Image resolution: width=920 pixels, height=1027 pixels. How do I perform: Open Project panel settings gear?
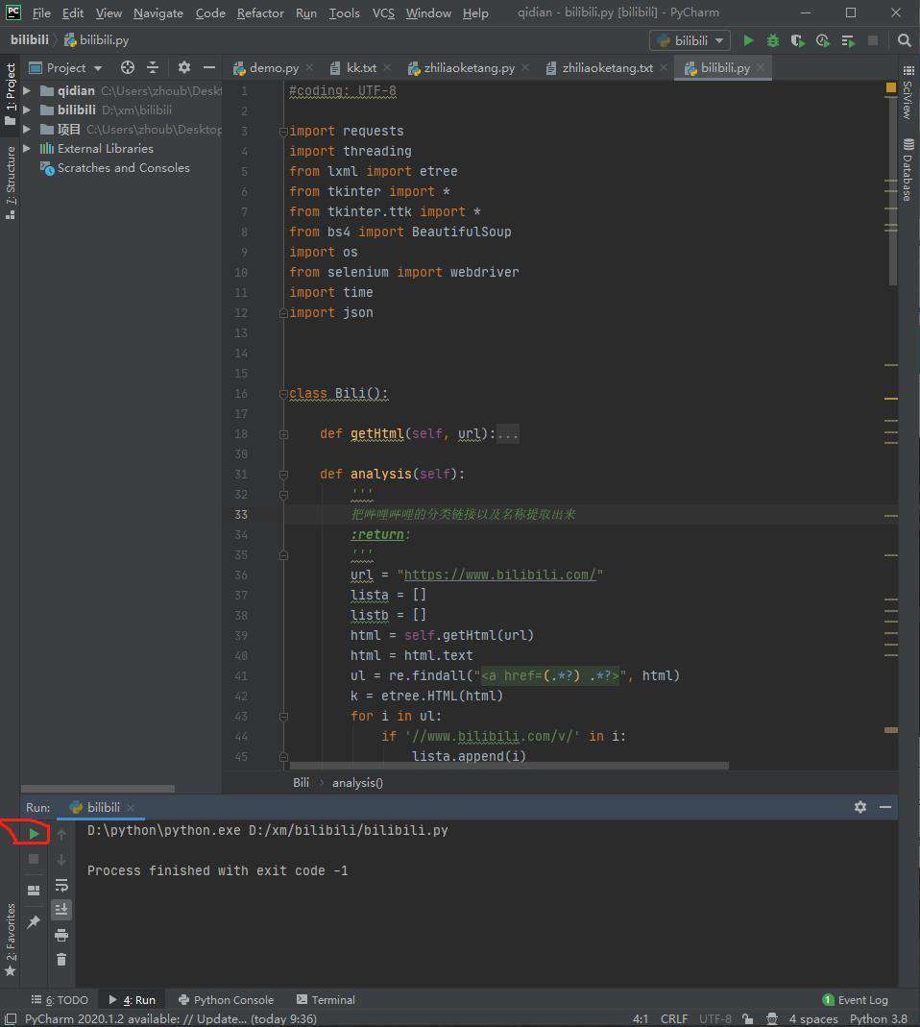click(184, 67)
